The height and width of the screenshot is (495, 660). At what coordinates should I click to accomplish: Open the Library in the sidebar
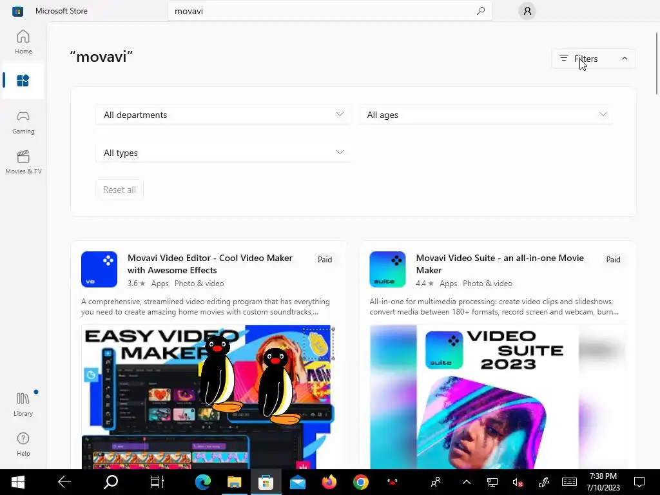(x=23, y=403)
